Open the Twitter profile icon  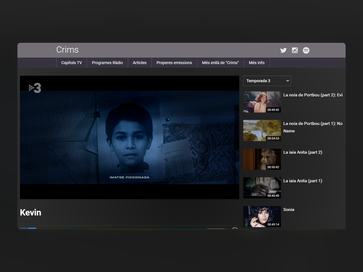(x=284, y=50)
